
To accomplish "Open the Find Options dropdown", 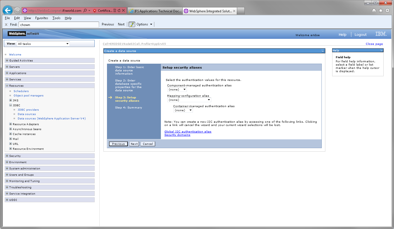I will [144, 24].
